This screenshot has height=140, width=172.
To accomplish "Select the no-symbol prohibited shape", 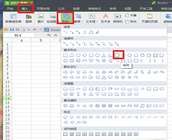I will click(78, 60).
